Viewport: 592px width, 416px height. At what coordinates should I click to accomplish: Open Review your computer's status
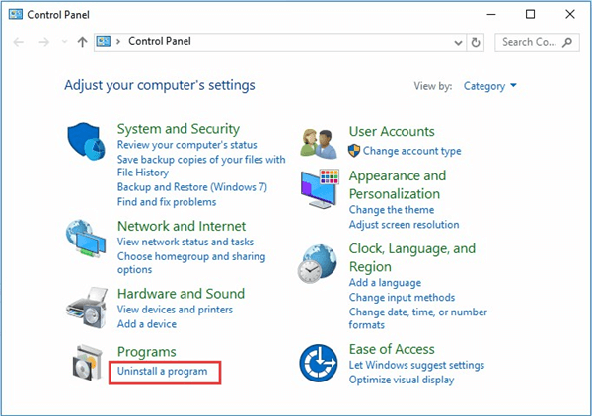(x=186, y=145)
